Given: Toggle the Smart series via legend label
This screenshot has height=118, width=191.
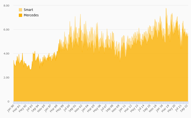Looking at the screenshot, I should coord(28,10).
